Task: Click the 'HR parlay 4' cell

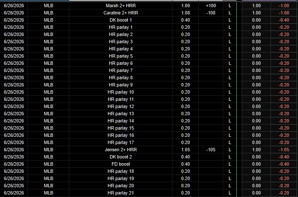Action: [x=121, y=49]
